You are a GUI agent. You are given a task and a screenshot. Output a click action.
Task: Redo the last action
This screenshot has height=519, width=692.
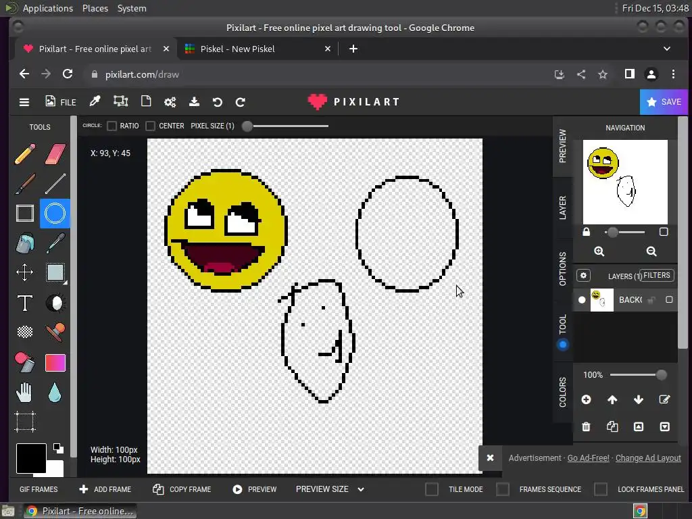click(x=241, y=102)
